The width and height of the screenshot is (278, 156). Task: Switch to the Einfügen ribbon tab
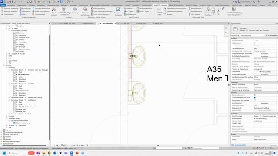[x=64, y=5]
